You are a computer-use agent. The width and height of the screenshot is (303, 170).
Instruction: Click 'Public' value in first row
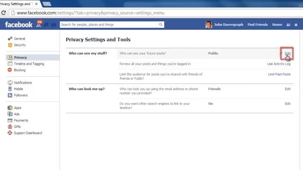pyautogui.click(x=214, y=53)
